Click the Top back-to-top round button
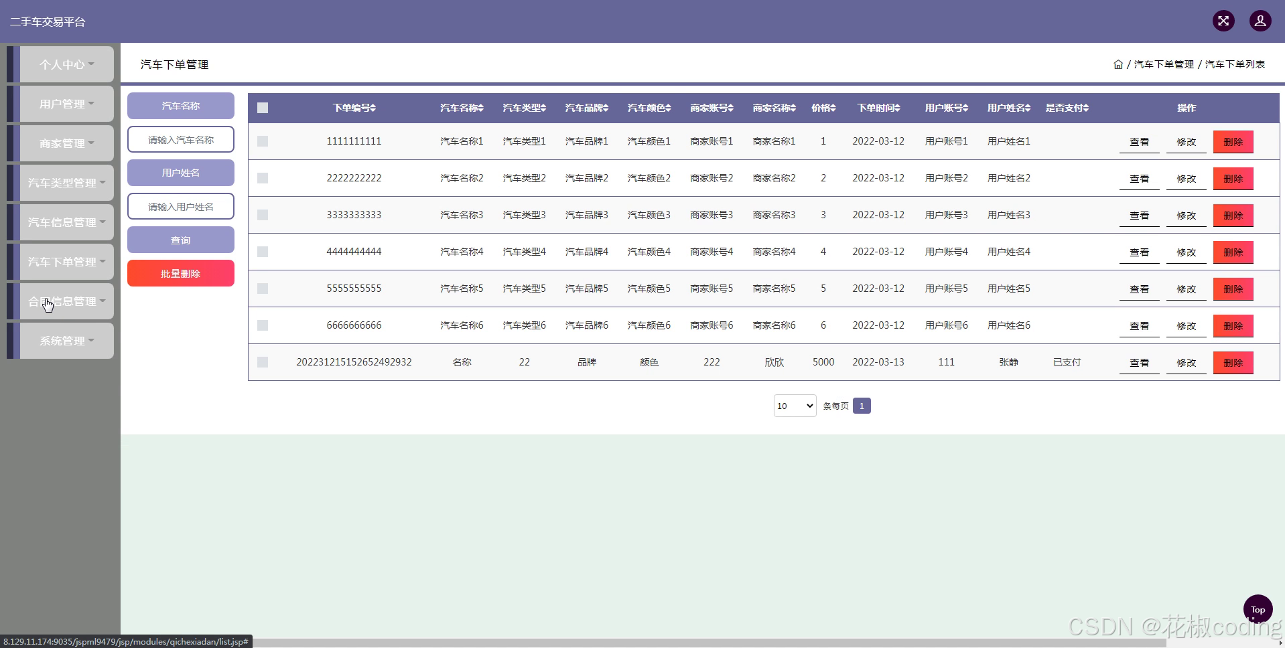 coord(1258,609)
